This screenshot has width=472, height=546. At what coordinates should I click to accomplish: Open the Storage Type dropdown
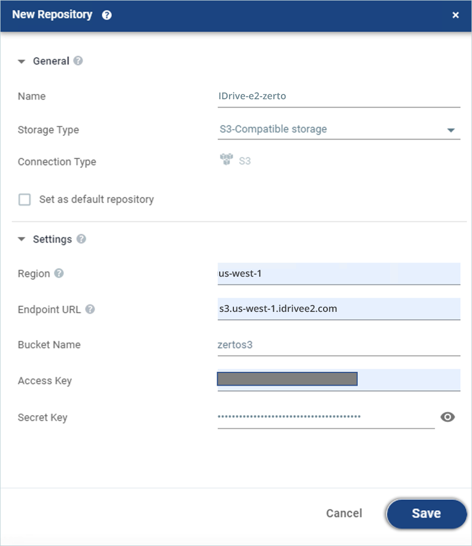tap(450, 130)
